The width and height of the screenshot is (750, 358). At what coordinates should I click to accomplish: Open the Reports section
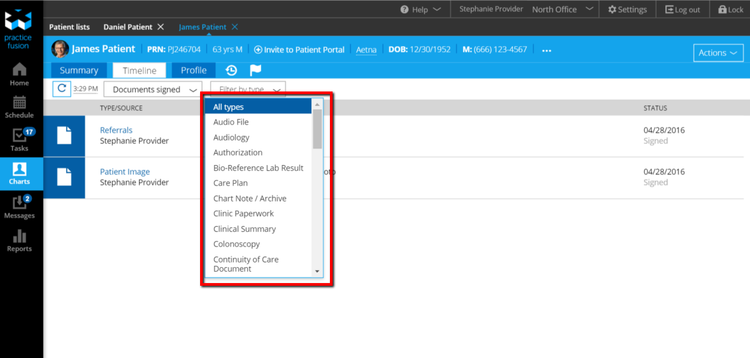coord(19,240)
